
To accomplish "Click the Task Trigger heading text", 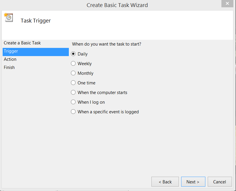I will (36, 21).
